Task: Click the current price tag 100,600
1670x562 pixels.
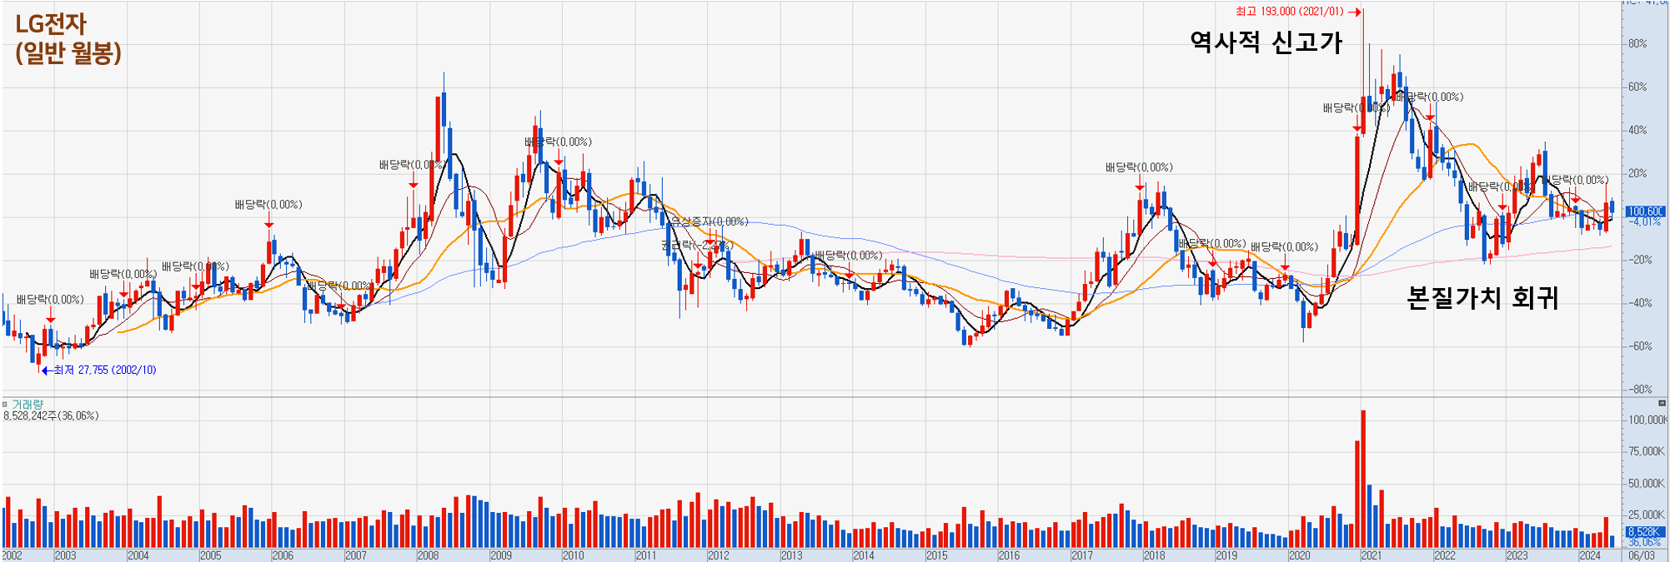Action: 1645,211
